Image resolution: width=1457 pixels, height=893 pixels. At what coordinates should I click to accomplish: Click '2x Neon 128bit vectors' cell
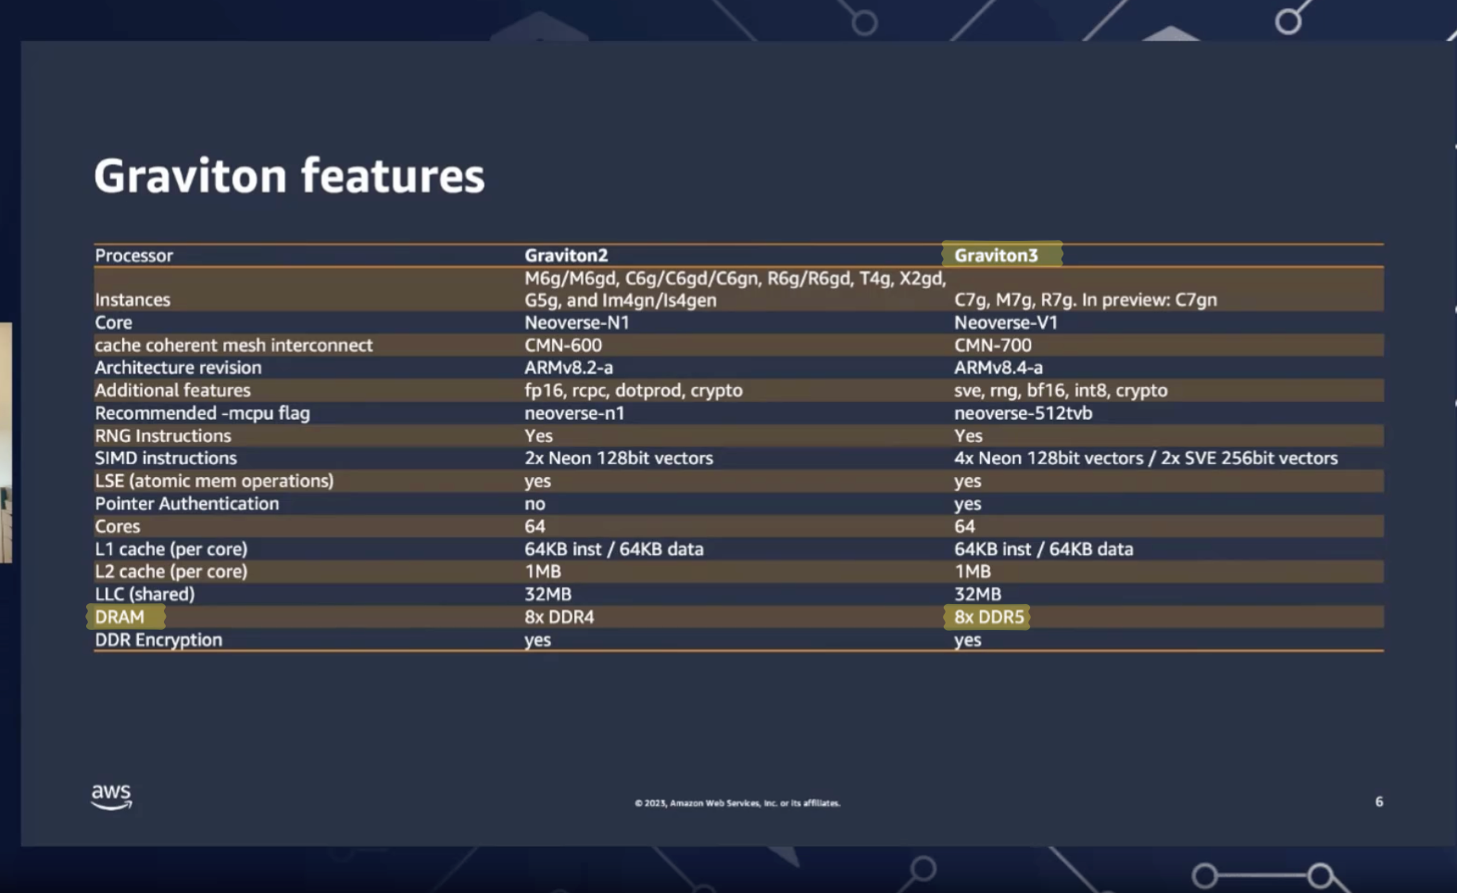pyautogui.click(x=619, y=458)
